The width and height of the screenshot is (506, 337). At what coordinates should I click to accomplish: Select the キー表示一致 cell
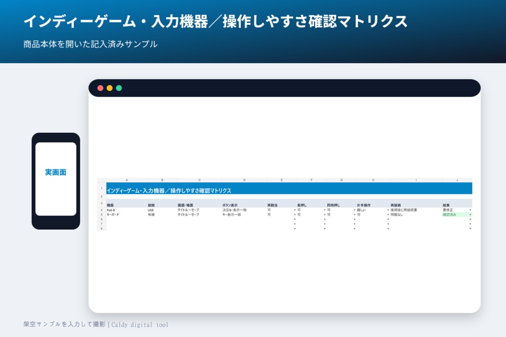coord(244,215)
